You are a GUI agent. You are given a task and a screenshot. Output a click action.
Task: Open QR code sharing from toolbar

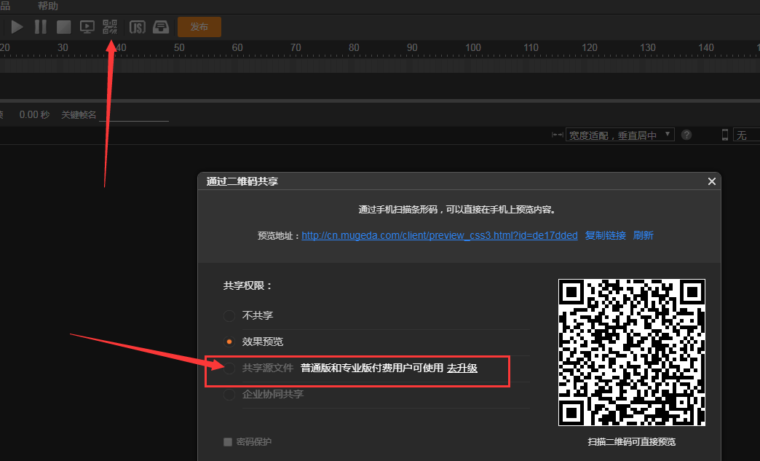pos(110,27)
